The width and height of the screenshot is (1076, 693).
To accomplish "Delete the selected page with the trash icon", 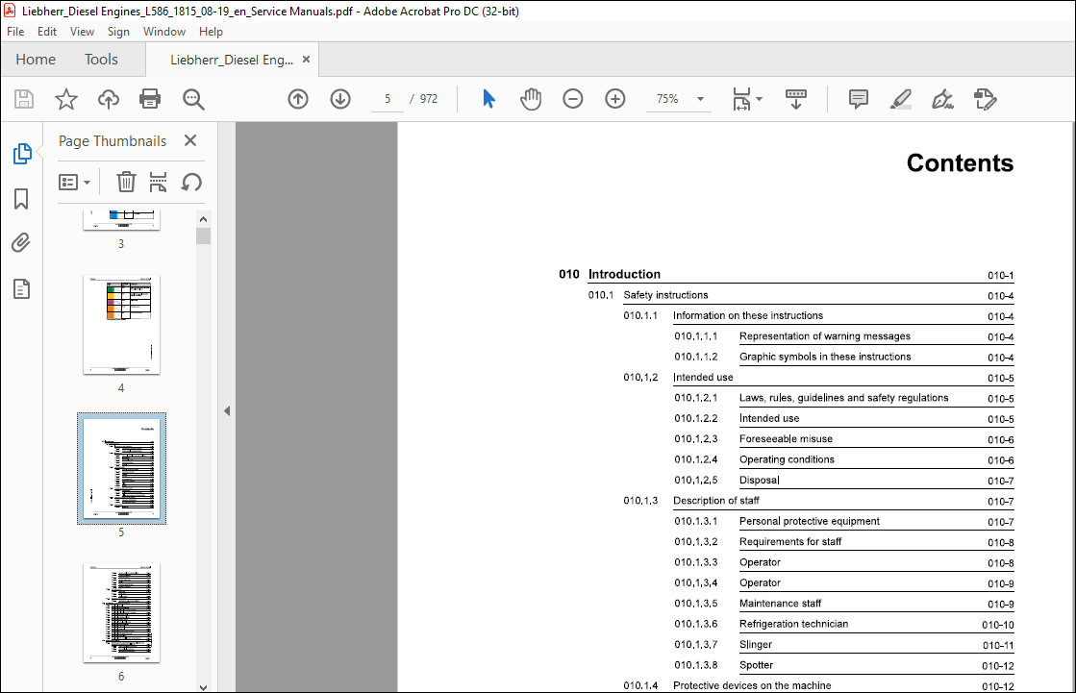I will point(126,182).
